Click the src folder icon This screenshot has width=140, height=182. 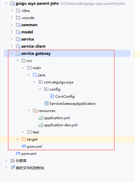(24, 60)
